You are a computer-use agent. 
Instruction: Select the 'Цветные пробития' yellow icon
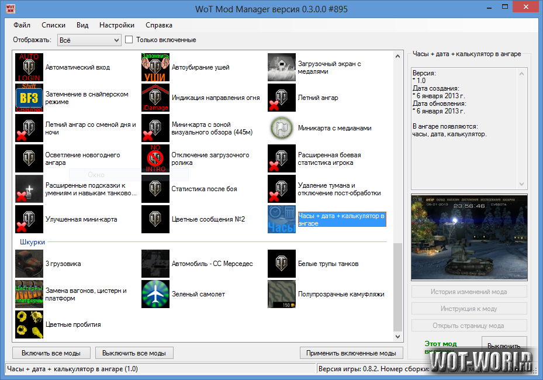coord(29,324)
